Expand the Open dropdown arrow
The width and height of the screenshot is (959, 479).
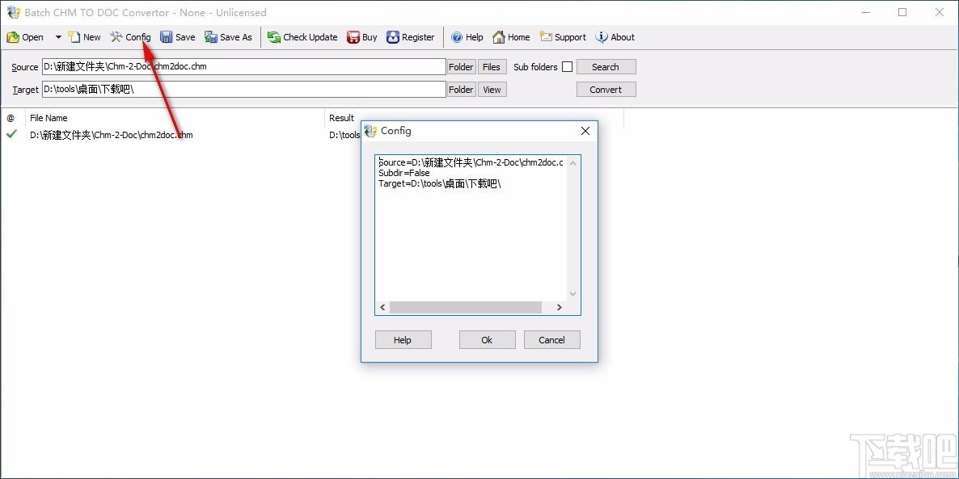58,37
